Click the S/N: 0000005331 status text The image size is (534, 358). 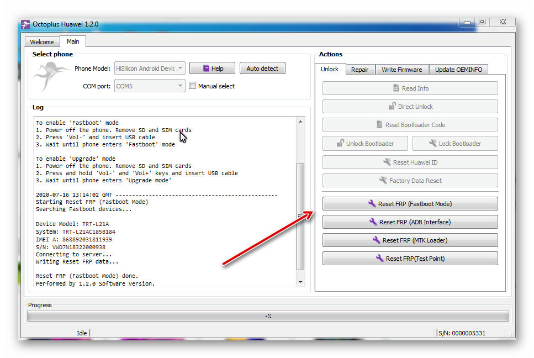point(462,333)
